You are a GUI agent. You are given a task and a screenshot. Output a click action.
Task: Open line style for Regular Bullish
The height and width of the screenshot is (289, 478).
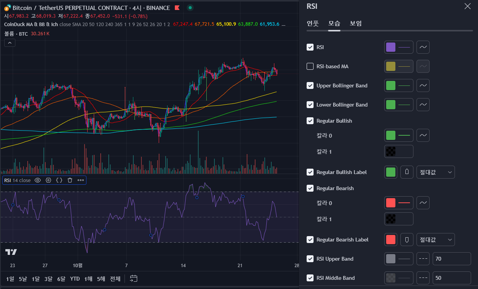click(x=423, y=135)
